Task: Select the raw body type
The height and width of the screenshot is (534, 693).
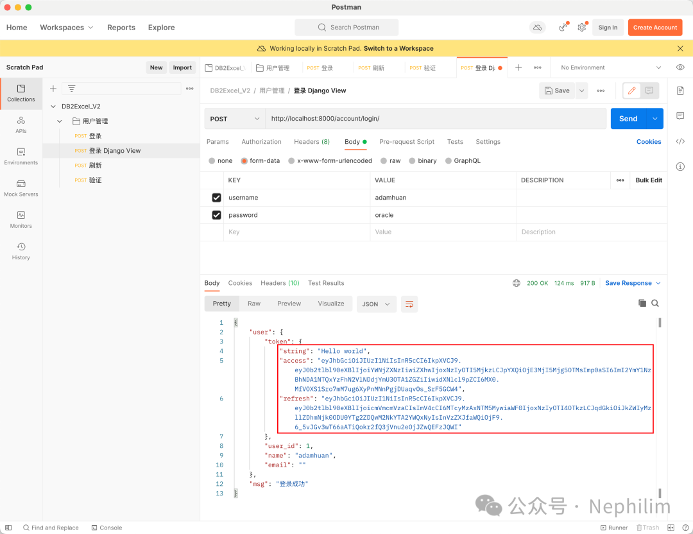Action: coord(384,161)
